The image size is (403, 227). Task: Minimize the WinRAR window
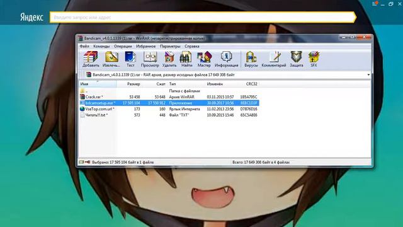[344, 37]
